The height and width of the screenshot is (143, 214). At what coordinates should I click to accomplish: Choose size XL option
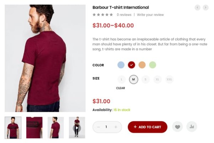pyautogui.click(x=157, y=79)
